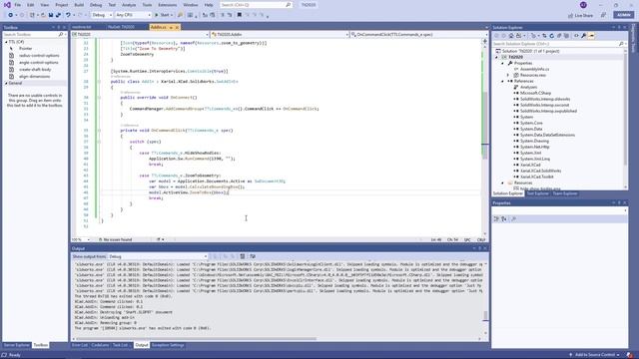The width and height of the screenshot is (639, 359).
Task: Switch to the Exception Settings tab
Action: pos(168,345)
